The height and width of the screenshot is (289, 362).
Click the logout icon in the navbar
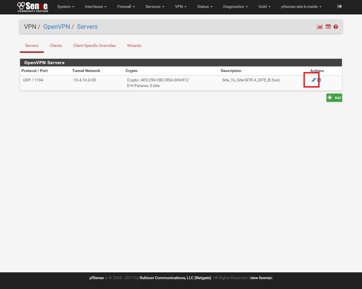pyautogui.click(x=340, y=6)
